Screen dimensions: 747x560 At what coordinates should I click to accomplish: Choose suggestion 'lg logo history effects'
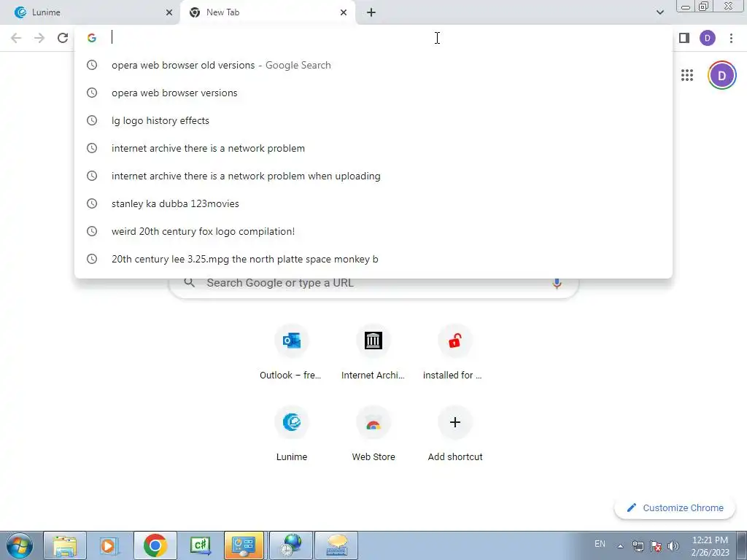click(x=373, y=120)
